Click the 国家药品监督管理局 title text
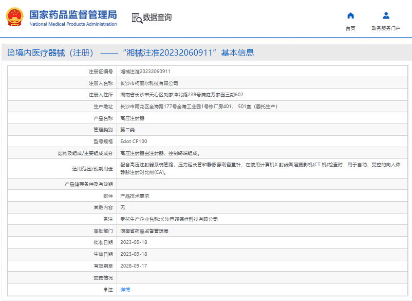Image resolution: width=412 pixels, height=301 pixels. pos(73,15)
